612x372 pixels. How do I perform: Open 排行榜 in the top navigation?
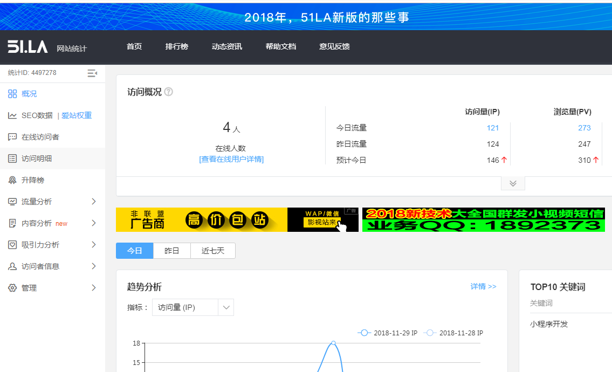pos(176,46)
